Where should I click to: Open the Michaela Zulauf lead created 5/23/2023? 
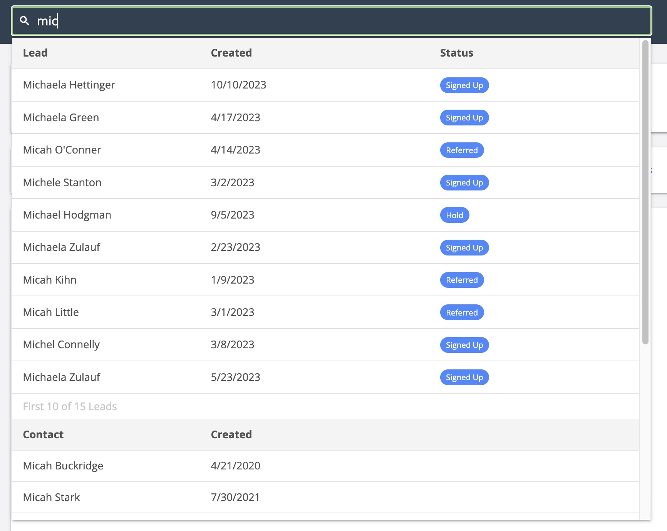click(x=61, y=377)
